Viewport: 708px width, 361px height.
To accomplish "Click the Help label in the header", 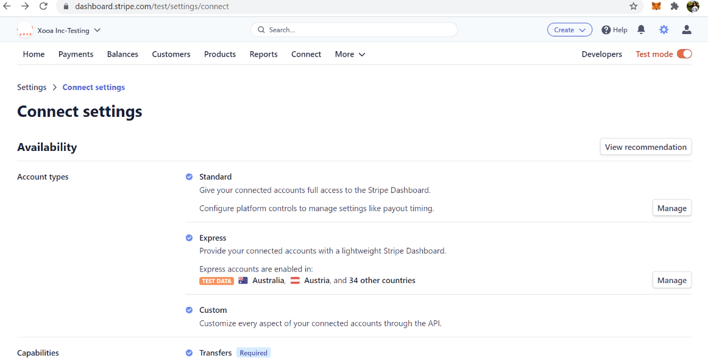I will (x=620, y=30).
